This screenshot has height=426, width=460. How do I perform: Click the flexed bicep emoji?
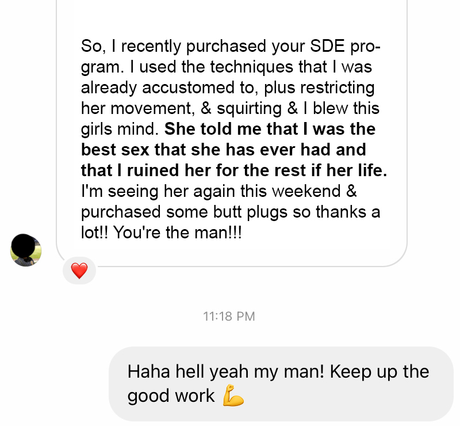pyautogui.click(x=233, y=395)
